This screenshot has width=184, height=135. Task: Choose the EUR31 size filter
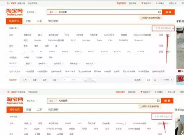(x=52, y=52)
